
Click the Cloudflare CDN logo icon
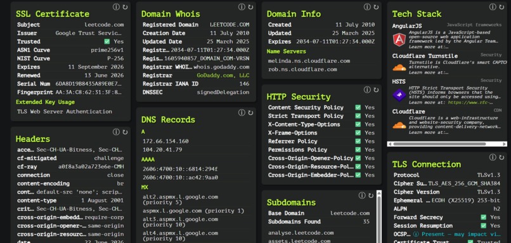click(399, 124)
